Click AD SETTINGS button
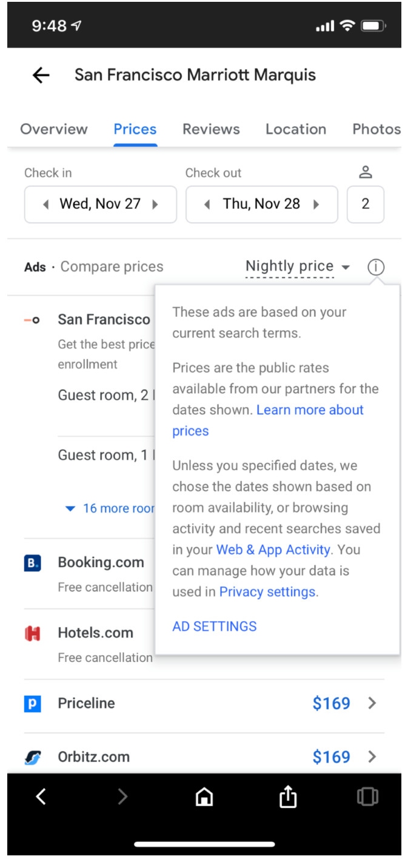This screenshot has height=859, width=405. tap(214, 627)
